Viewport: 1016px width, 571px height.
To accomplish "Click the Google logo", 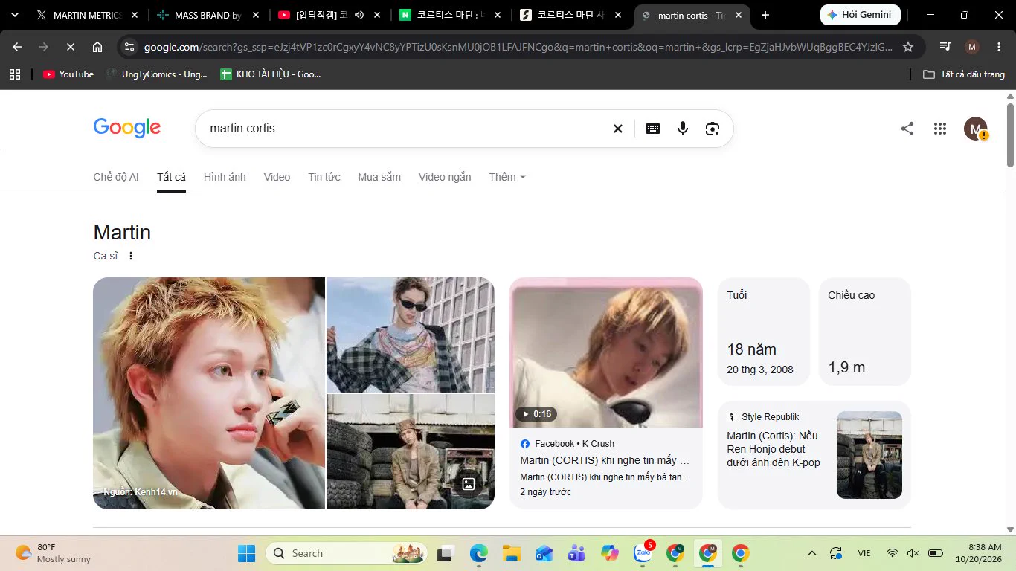I will pos(127,128).
